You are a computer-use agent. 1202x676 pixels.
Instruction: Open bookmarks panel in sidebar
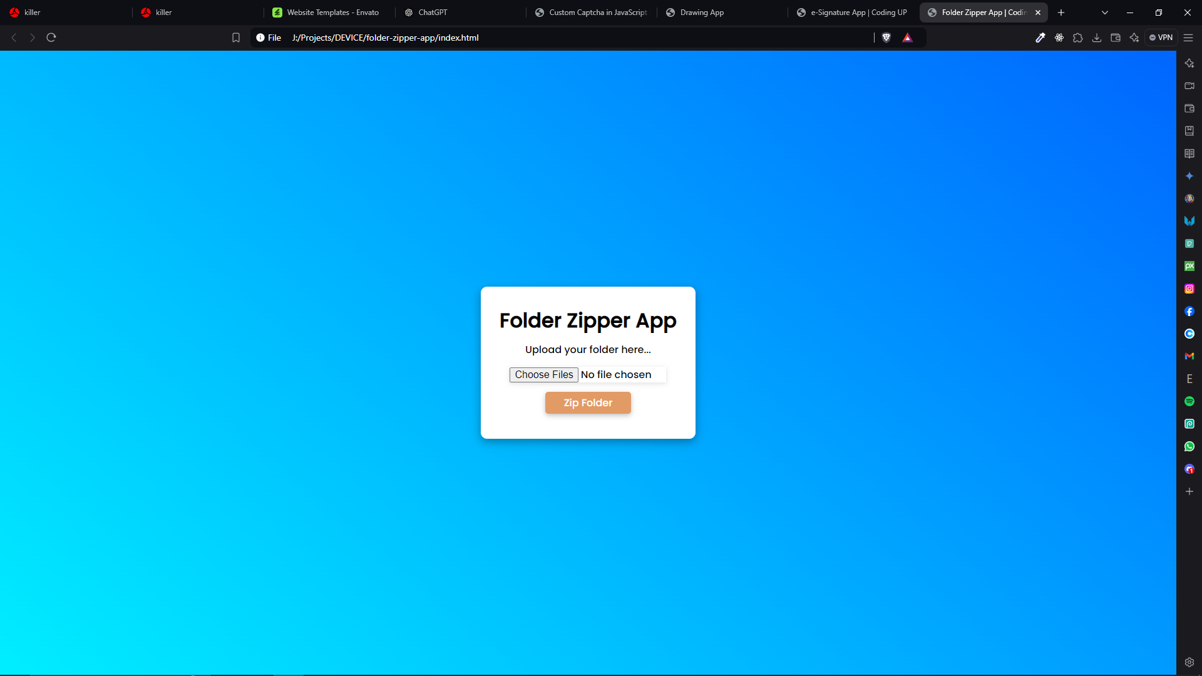tap(1189, 131)
